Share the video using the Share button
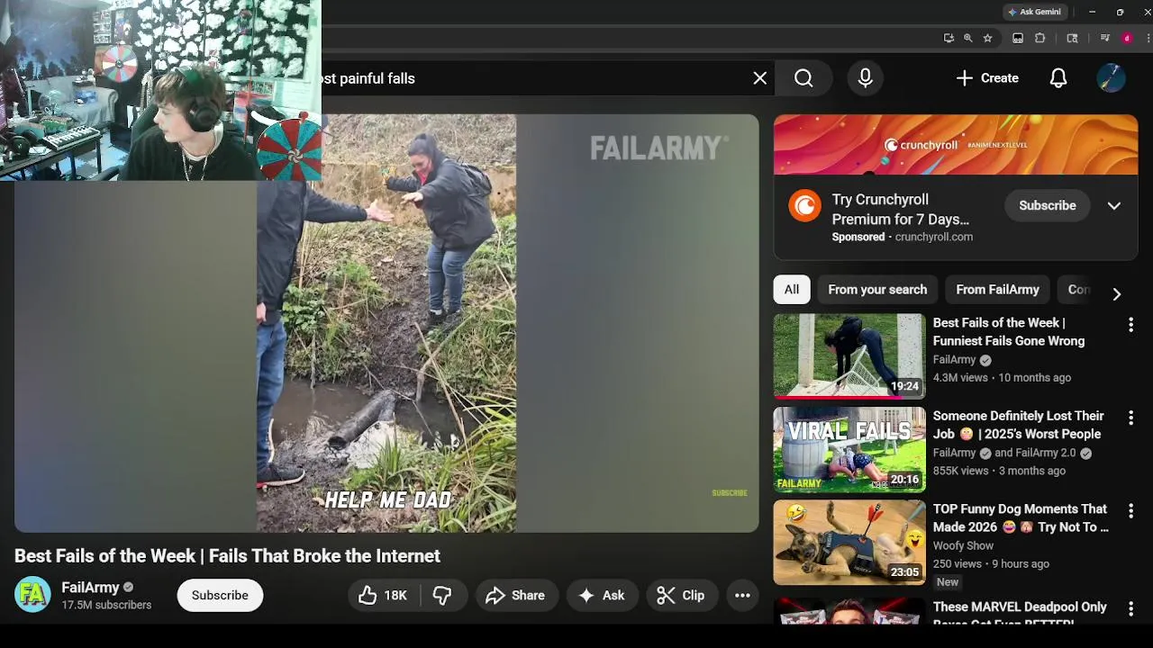Image resolution: width=1153 pixels, height=648 pixels. [x=515, y=595]
